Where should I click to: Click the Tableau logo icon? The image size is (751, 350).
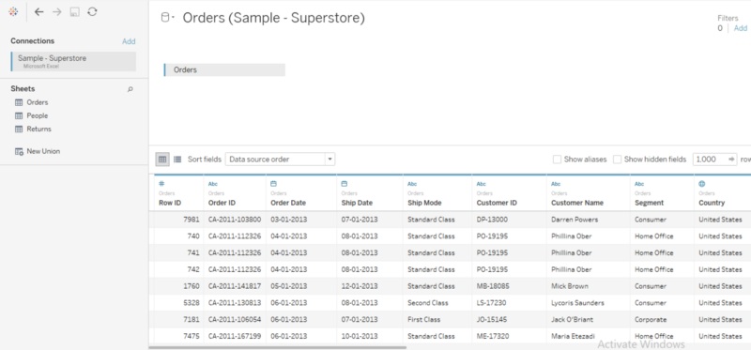point(13,12)
